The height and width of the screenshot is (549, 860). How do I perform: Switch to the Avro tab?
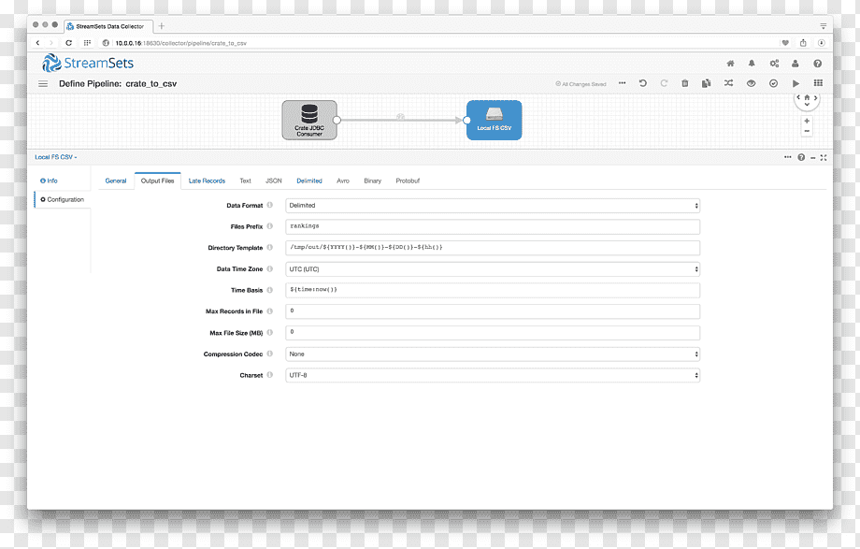pyautogui.click(x=343, y=181)
